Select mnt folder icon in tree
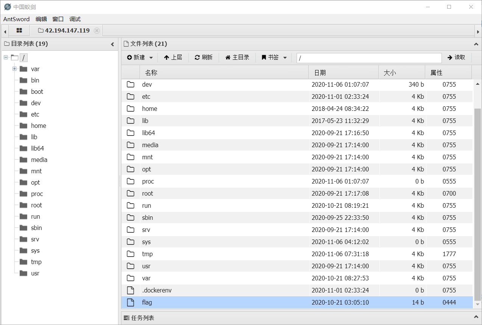The height and width of the screenshot is (325, 482). point(23,171)
